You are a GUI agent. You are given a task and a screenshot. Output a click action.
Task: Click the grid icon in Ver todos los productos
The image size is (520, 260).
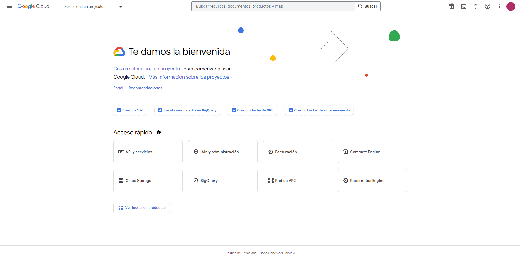[x=121, y=208]
